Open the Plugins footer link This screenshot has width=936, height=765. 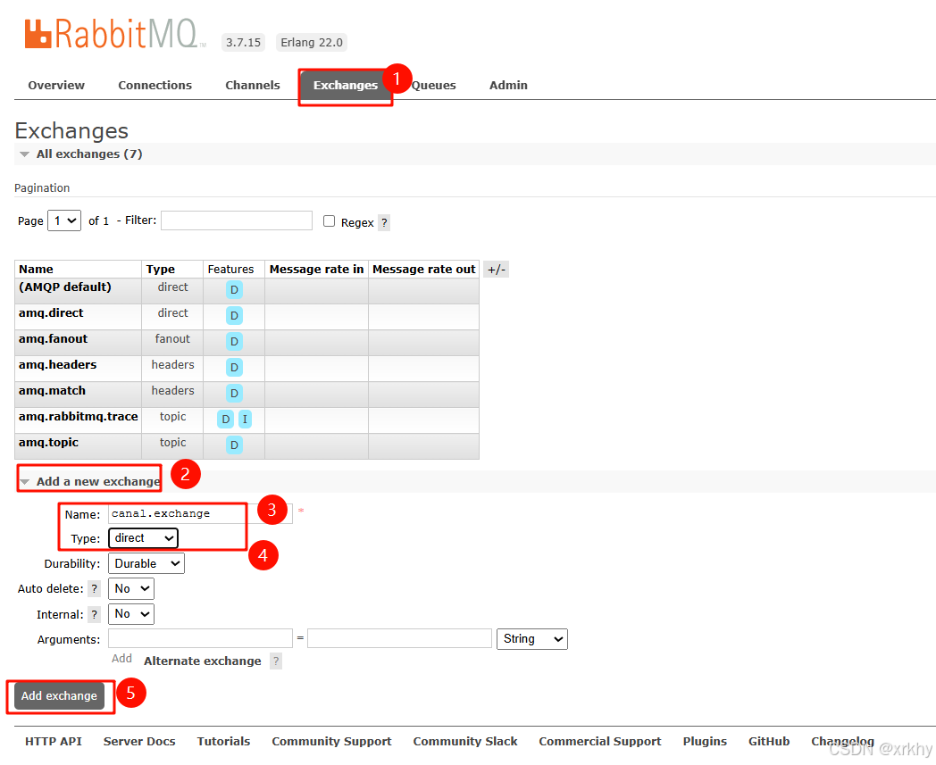pyautogui.click(x=705, y=741)
